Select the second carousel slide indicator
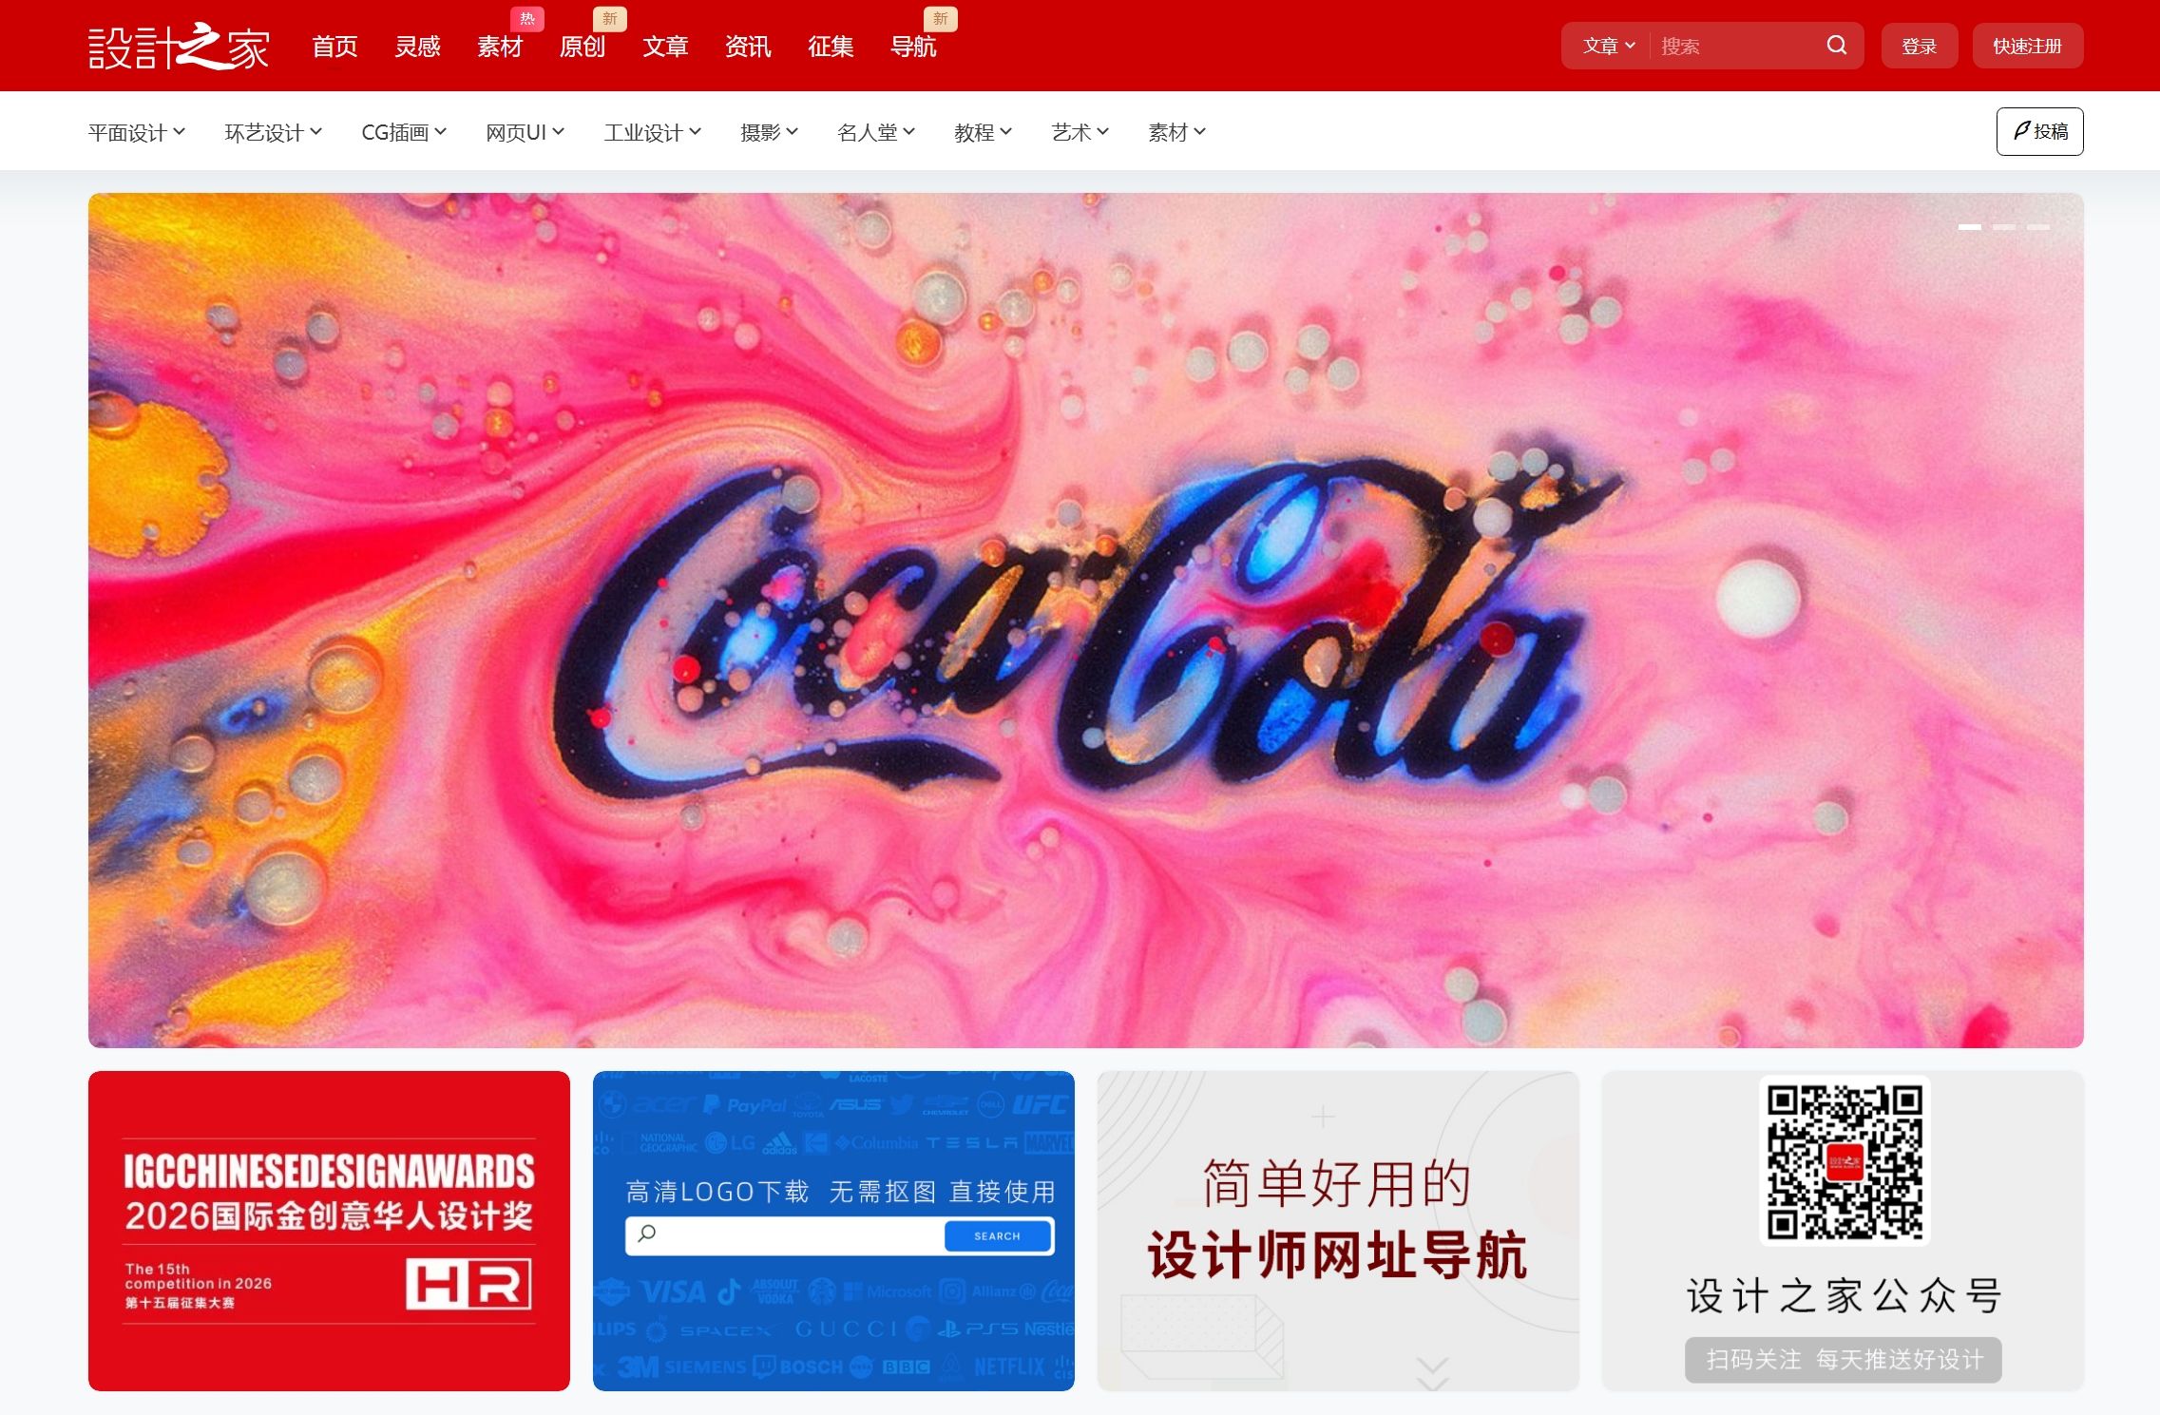2160x1415 pixels. tap(2004, 227)
